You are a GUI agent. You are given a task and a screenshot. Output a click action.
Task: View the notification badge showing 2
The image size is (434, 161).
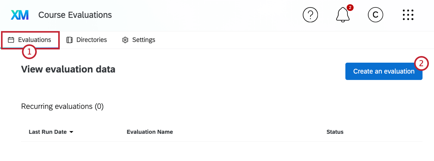pyautogui.click(x=350, y=8)
